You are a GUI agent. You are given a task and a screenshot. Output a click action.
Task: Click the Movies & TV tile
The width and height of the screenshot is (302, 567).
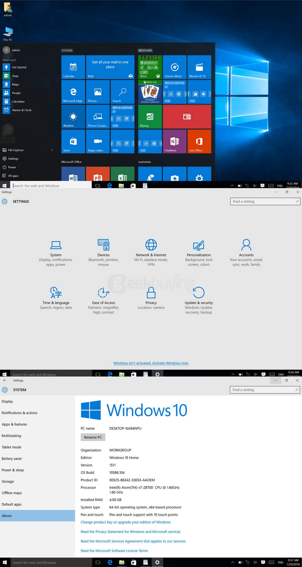coord(199,67)
